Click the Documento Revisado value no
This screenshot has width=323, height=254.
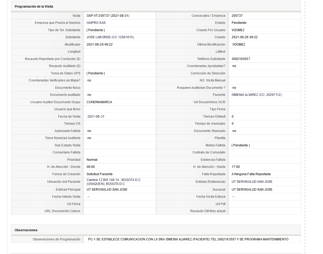(x=234, y=131)
